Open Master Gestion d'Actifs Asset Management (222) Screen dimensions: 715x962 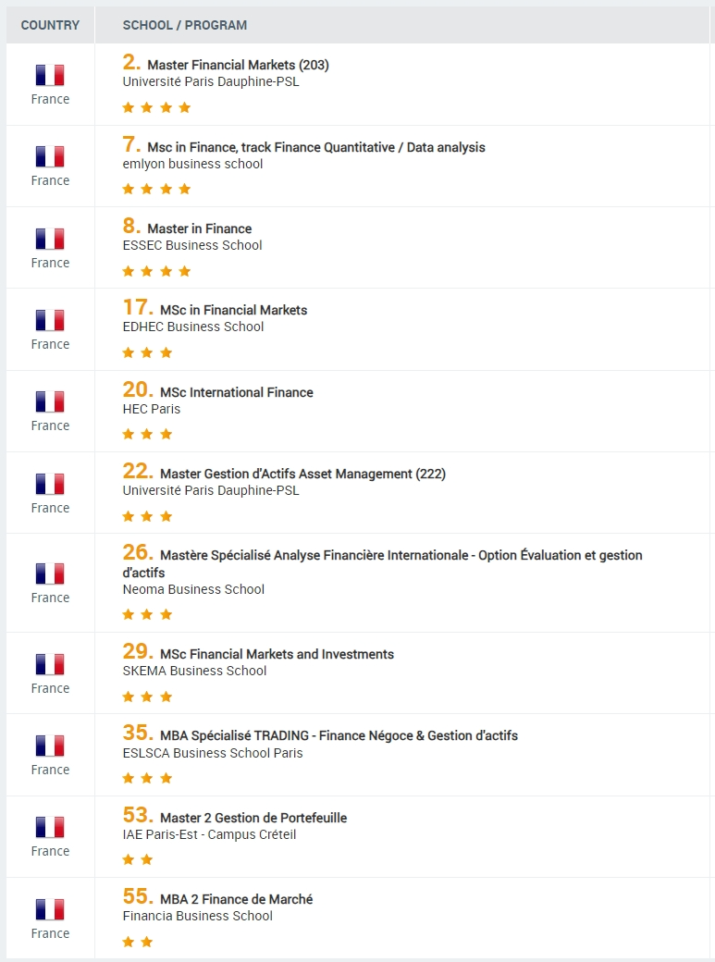302,475
